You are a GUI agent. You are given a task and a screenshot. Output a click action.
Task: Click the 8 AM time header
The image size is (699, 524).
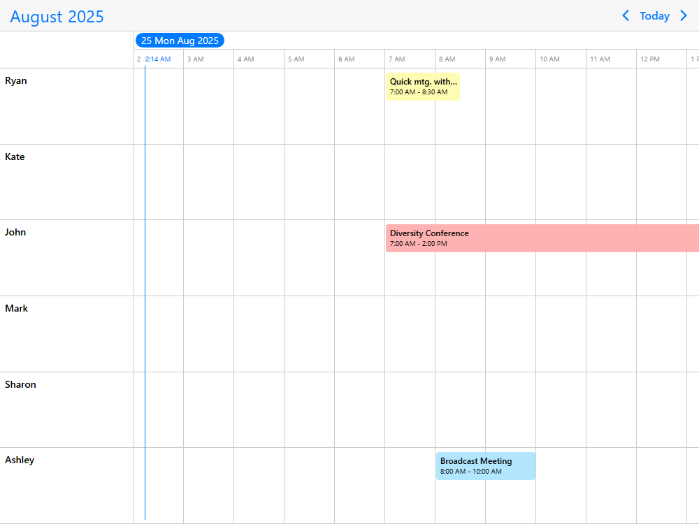[447, 59]
